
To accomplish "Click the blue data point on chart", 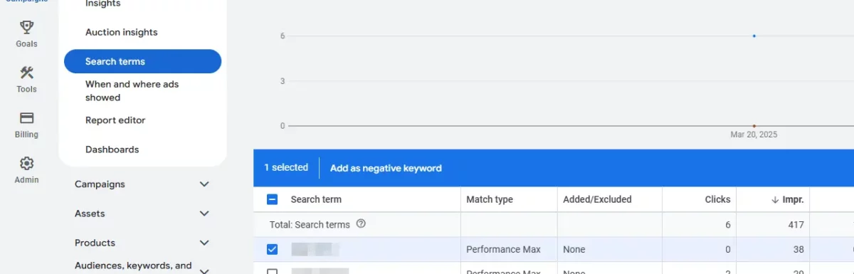I will pos(754,36).
